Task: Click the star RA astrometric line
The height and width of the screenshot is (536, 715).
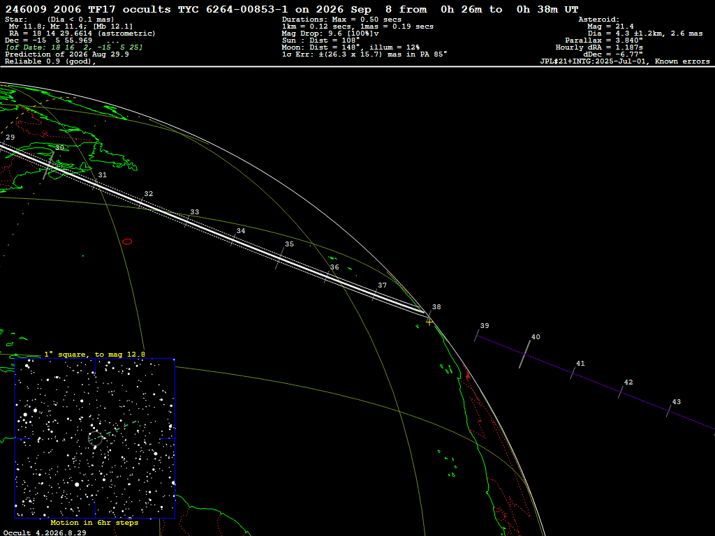Action: (82, 33)
